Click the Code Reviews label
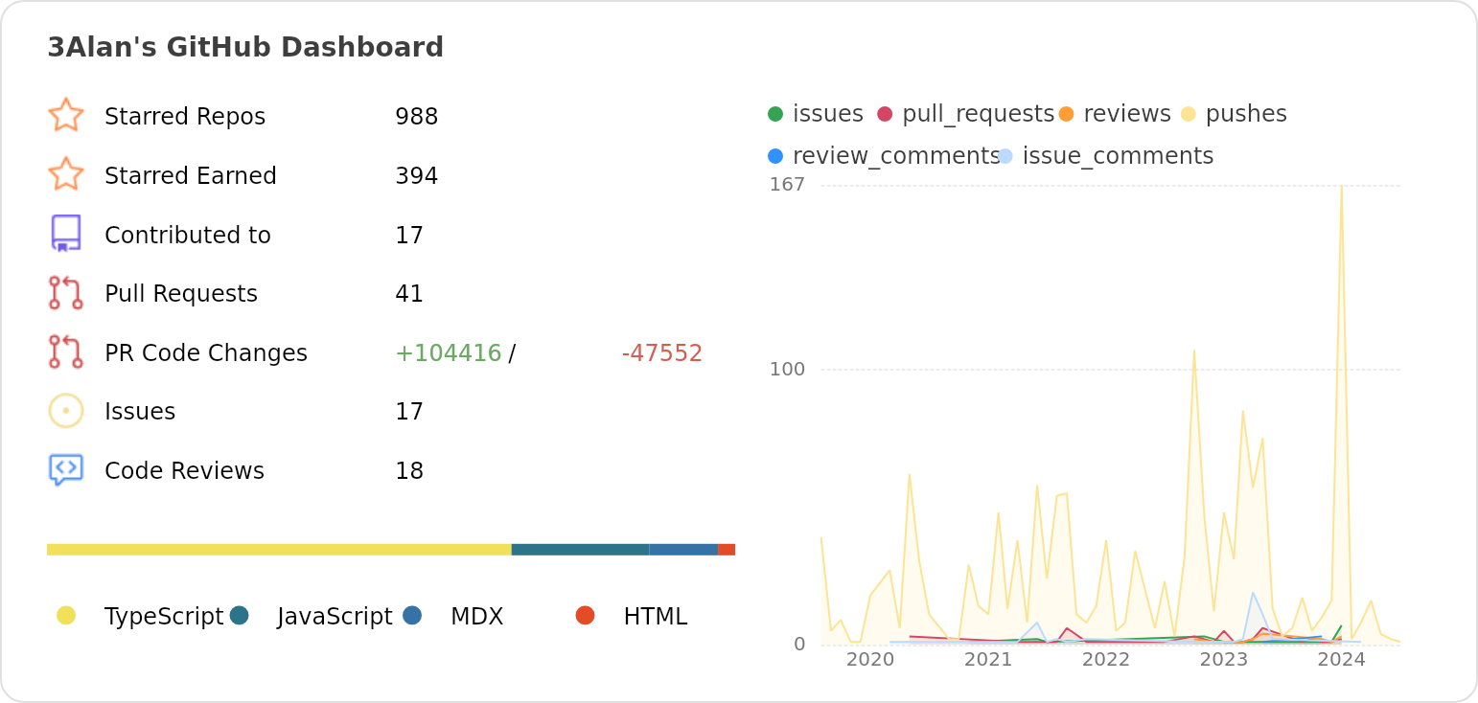The width and height of the screenshot is (1478, 703). click(184, 471)
